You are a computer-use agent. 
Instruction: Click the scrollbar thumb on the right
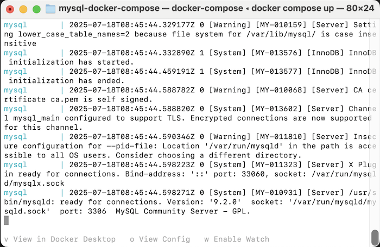click(x=375, y=238)
